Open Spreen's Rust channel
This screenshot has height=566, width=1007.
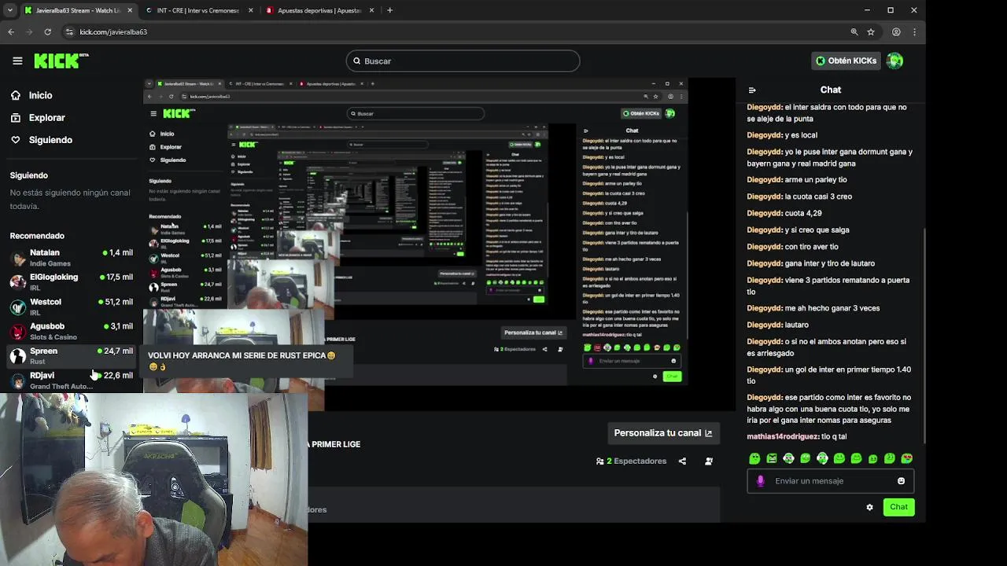72,356
